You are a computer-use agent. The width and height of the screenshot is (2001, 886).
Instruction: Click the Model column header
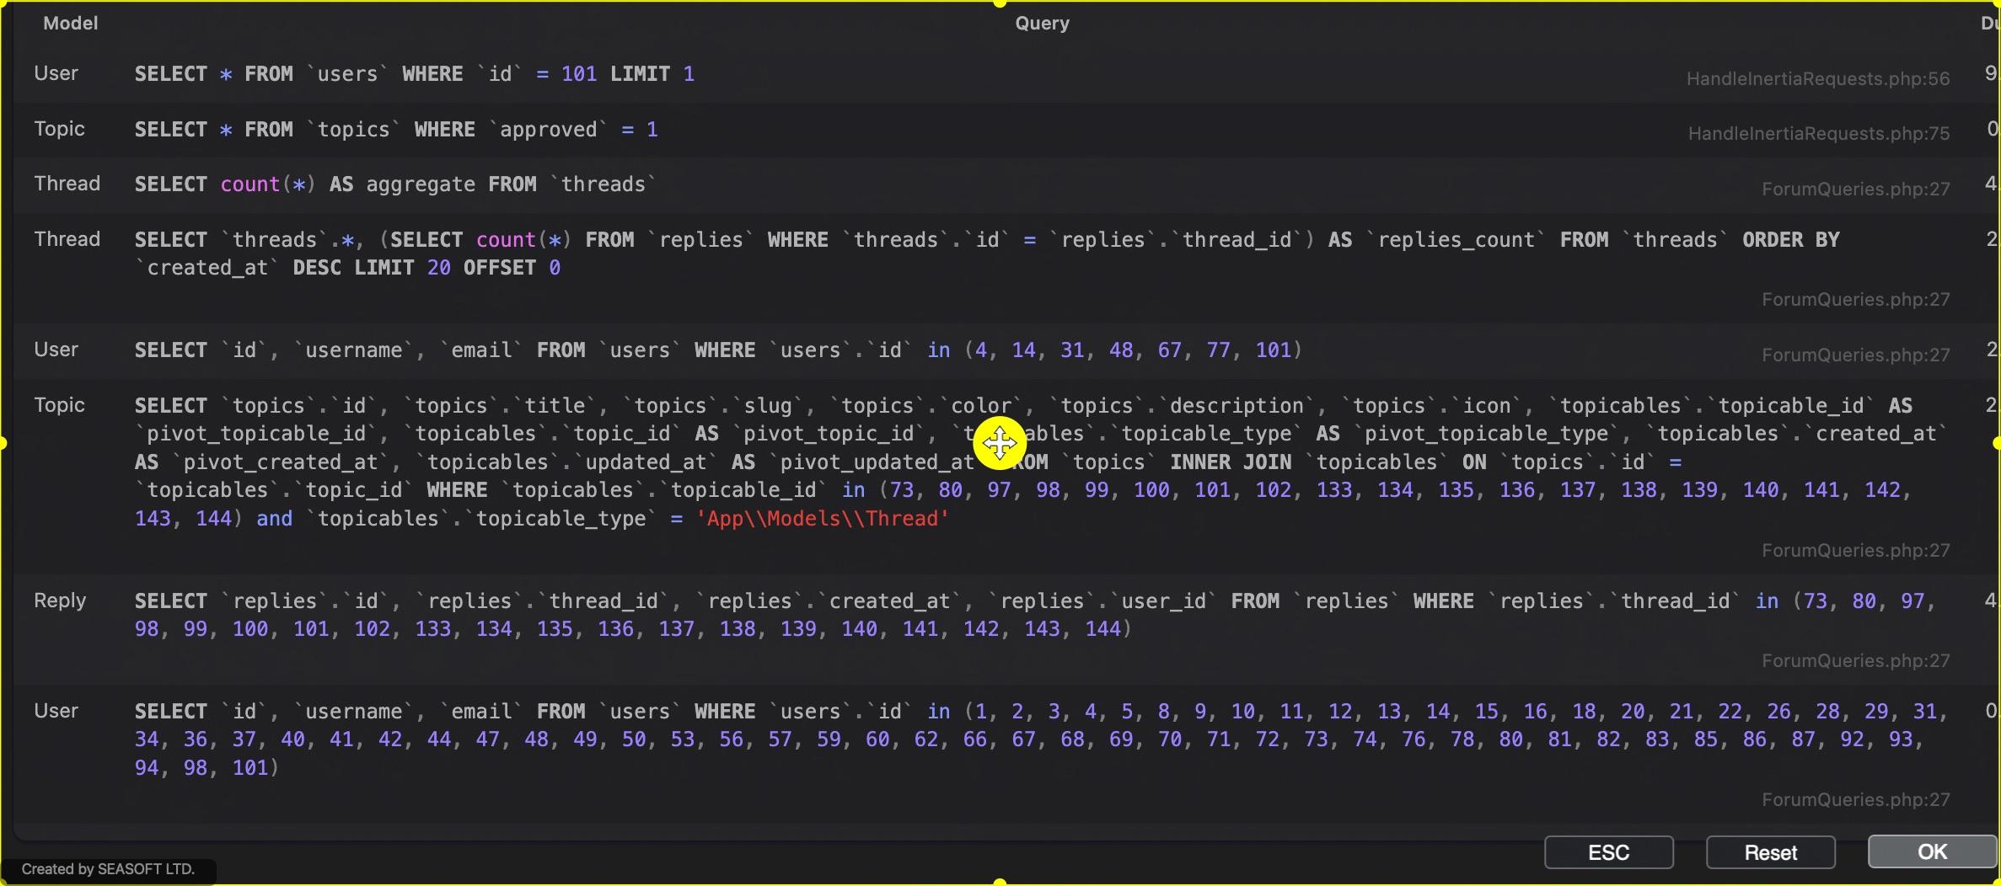tap(71, 23)
